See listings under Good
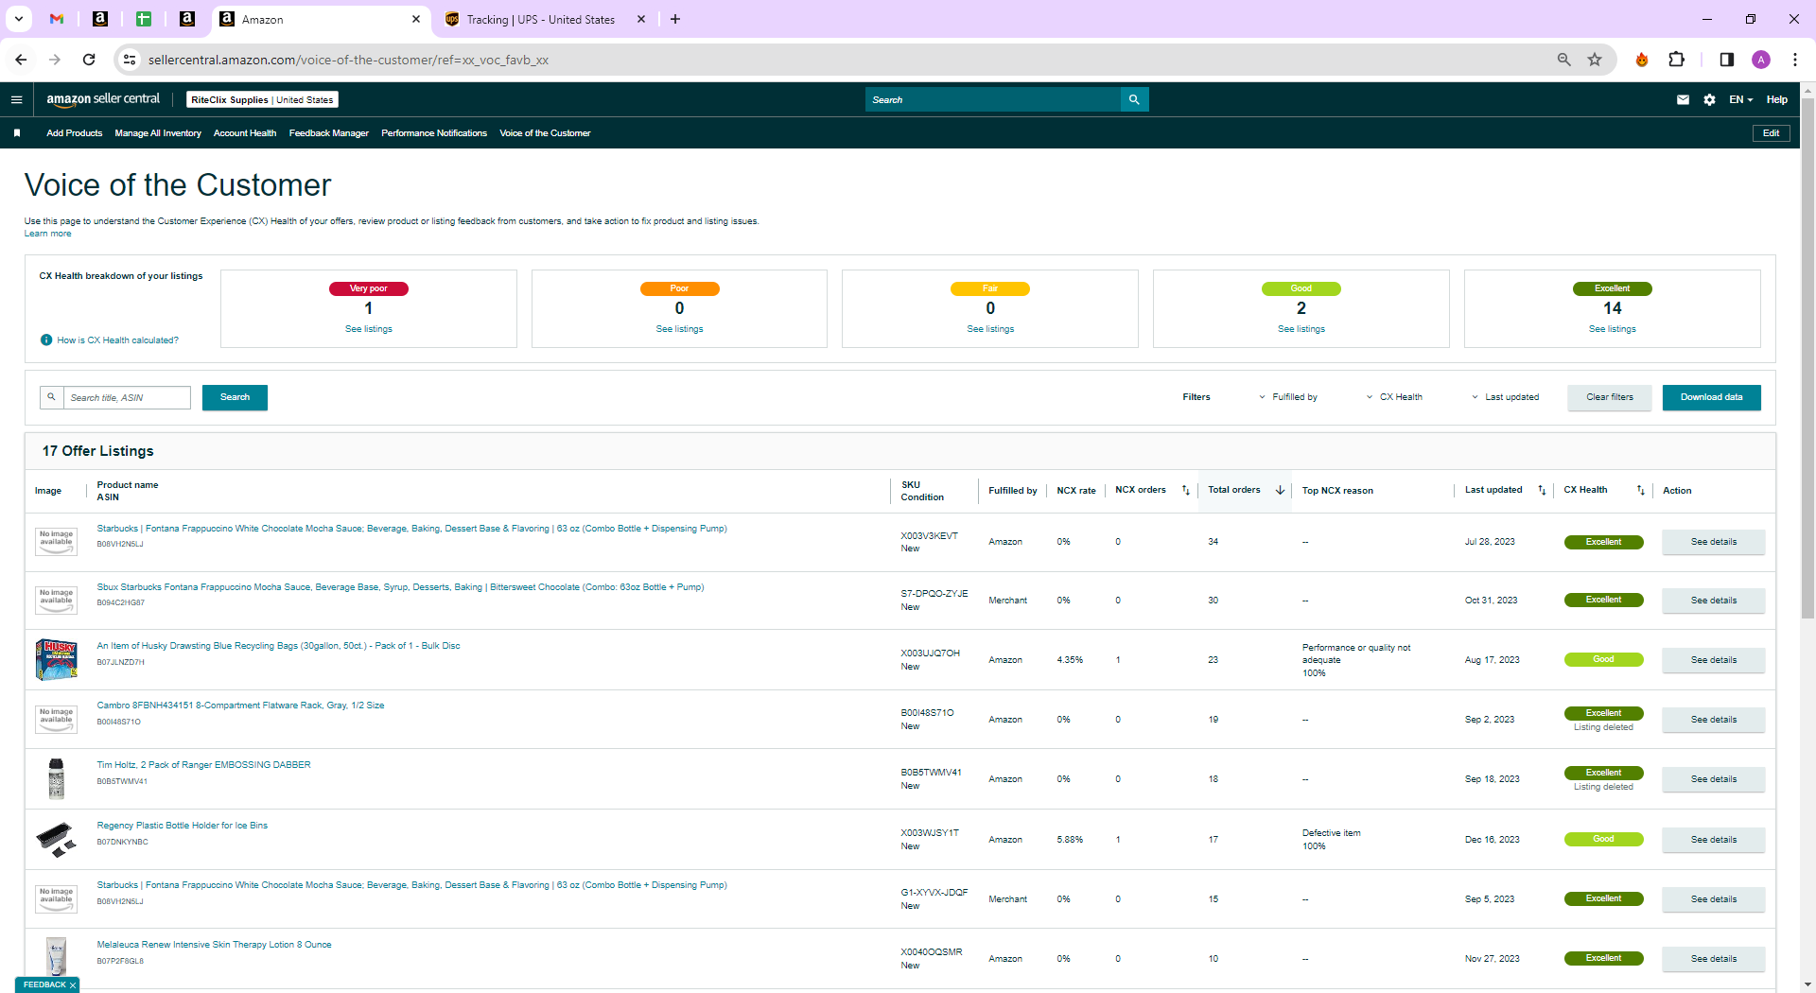The image size is (1816, 993). click(x=1301, y=329)
